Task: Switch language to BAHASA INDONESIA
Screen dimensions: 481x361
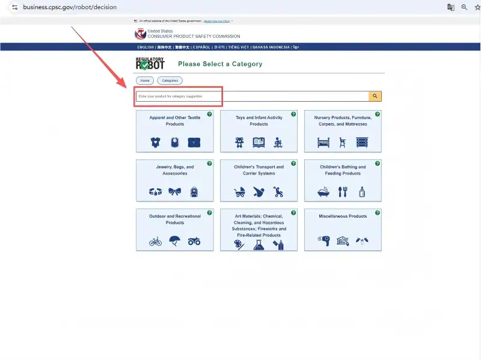Action: tap(271, 48)
